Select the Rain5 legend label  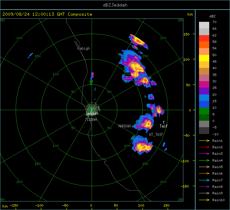coord(217,167)
